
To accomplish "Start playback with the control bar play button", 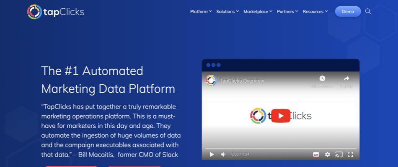I will (212, 154).
